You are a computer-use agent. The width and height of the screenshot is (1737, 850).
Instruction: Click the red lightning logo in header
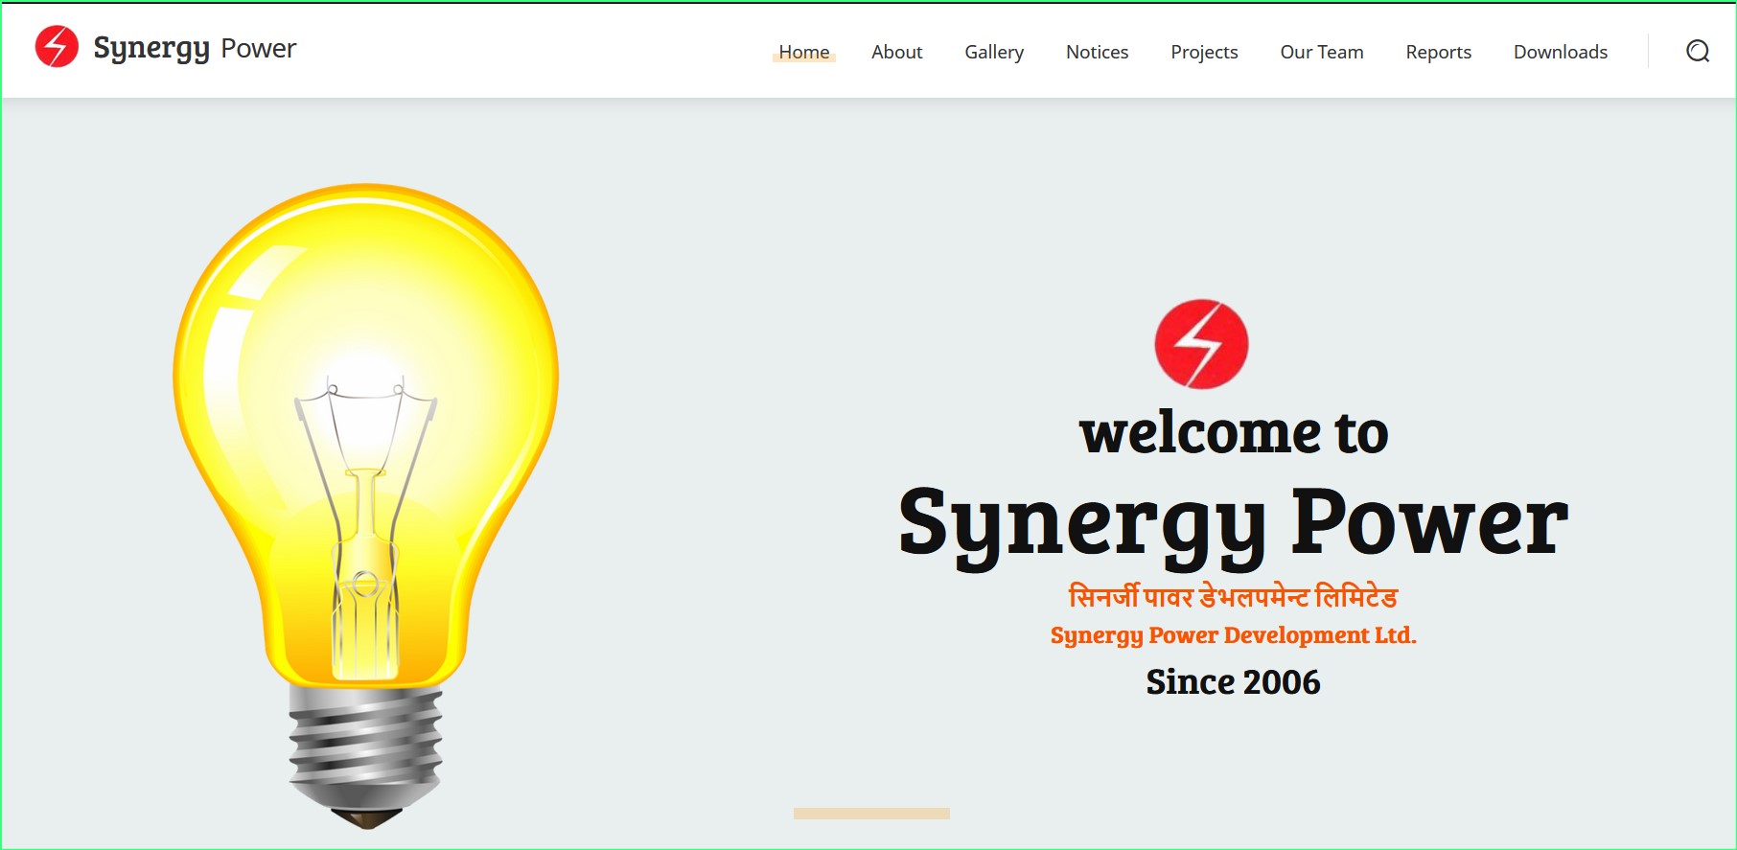click(57, 47)
